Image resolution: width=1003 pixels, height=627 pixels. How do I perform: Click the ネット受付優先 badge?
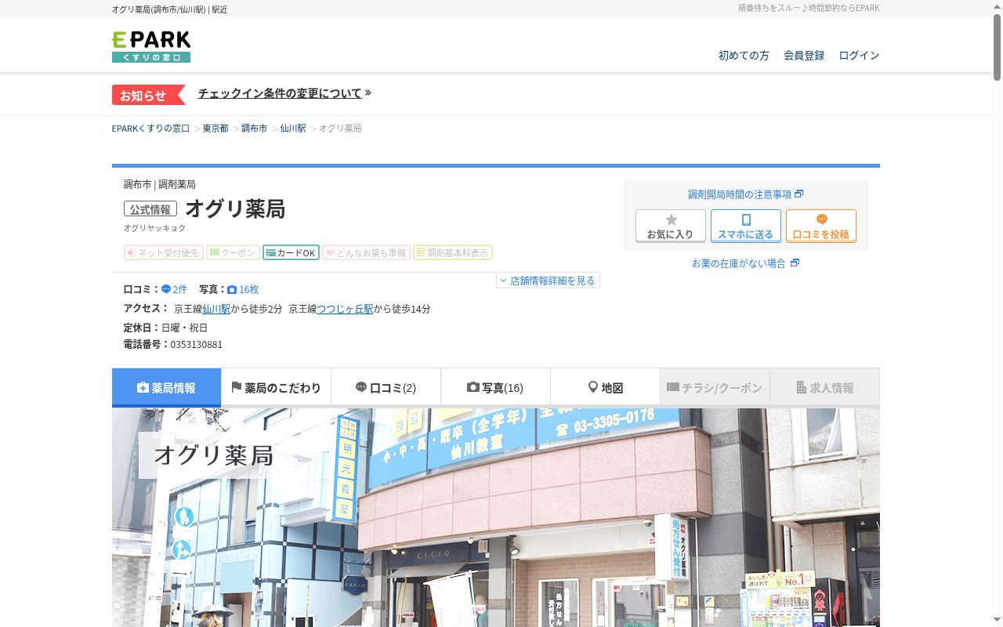pyautogui.click(x=163, y=252)
